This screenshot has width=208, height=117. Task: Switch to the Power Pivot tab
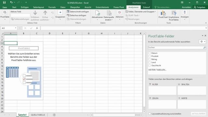[119, 7]
